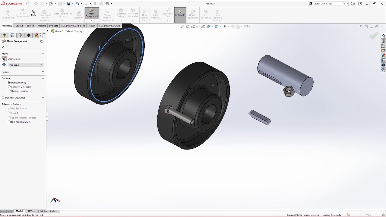The width and height of the screenshot is (386, 217).
Task: Switch to the Layout tab
Action: 19,26
